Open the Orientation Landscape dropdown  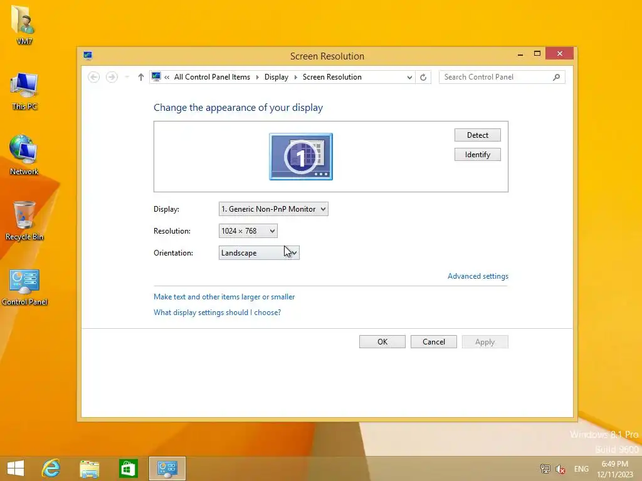pyautogui.click(x=259, y=253)
